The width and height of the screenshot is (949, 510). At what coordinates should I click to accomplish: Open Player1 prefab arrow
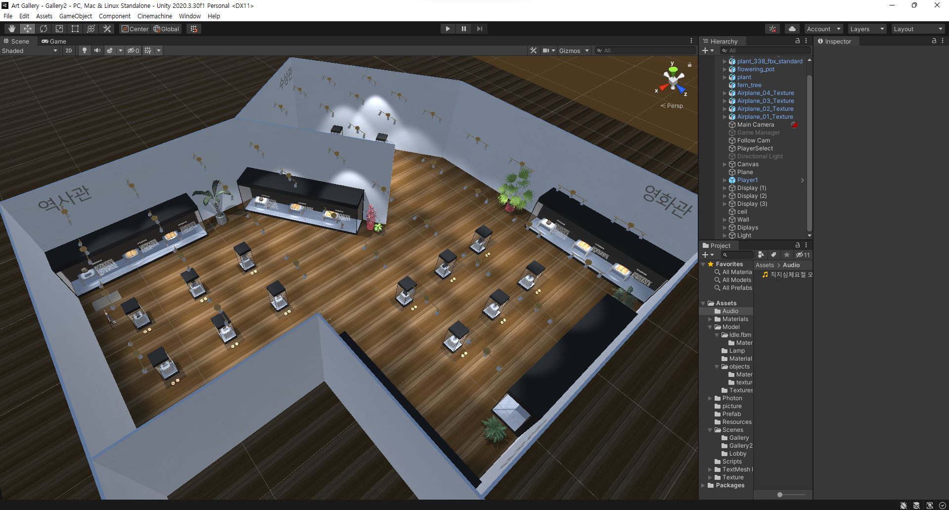point(802,180)
